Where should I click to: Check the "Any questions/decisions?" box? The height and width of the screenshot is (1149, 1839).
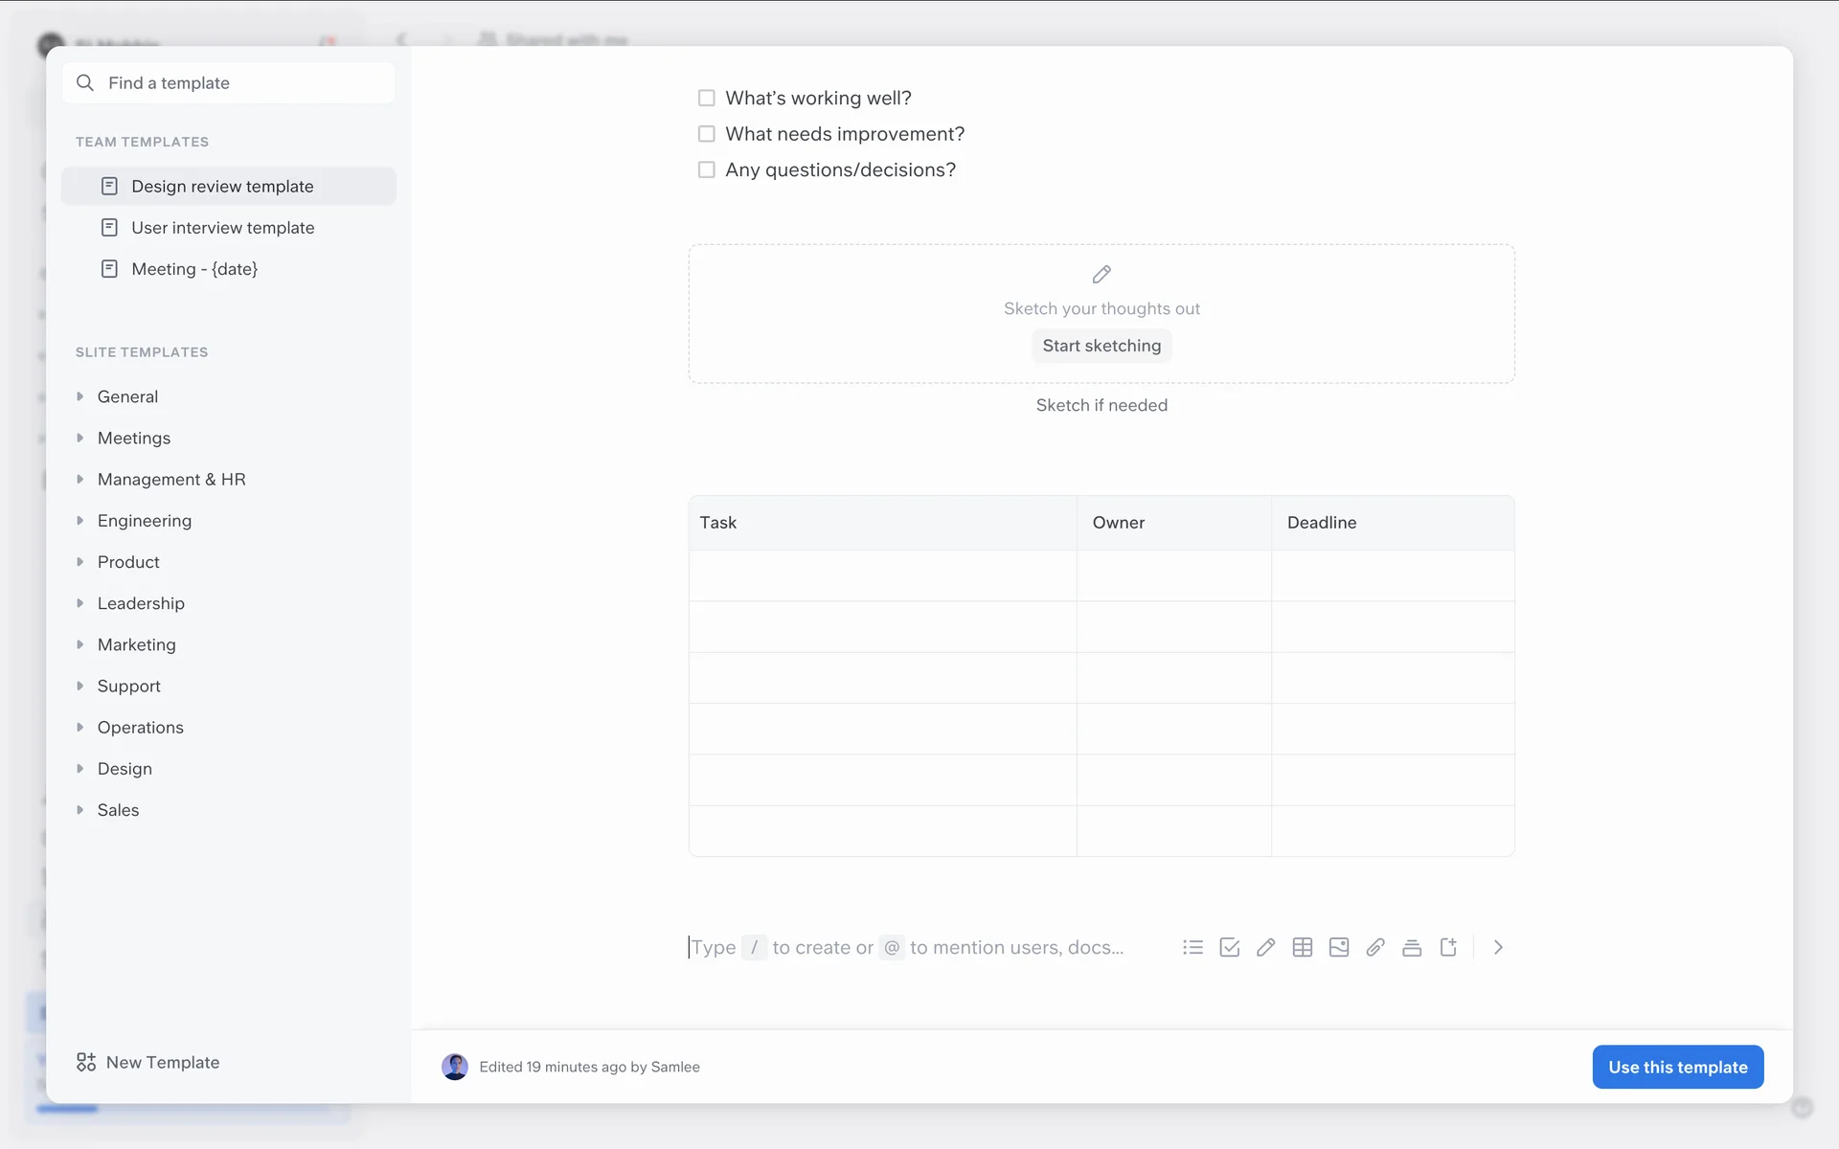(706, 169)
